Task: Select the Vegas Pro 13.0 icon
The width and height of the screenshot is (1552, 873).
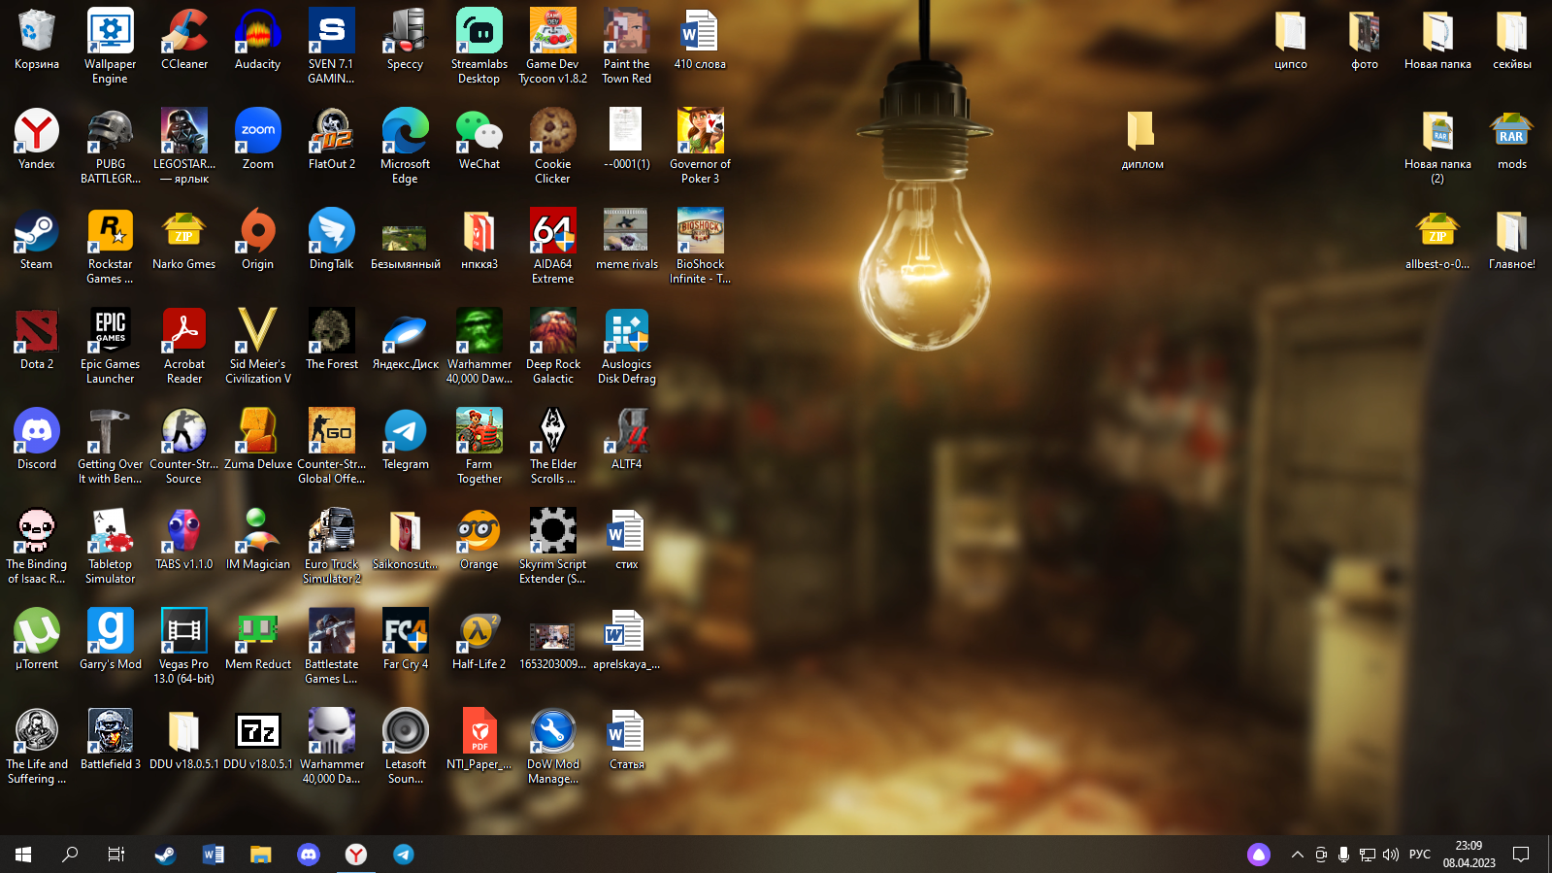Action: [184, 645]
